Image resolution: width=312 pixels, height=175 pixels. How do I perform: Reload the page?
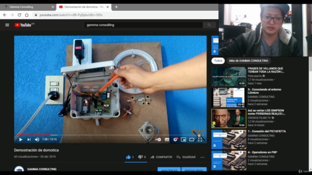(19, 15)
